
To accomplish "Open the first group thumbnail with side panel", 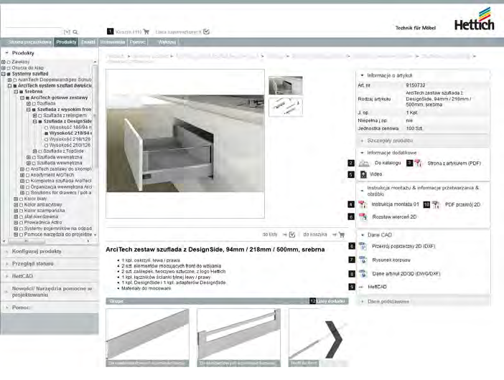I will pyautogui.click(x=147, y=338).
